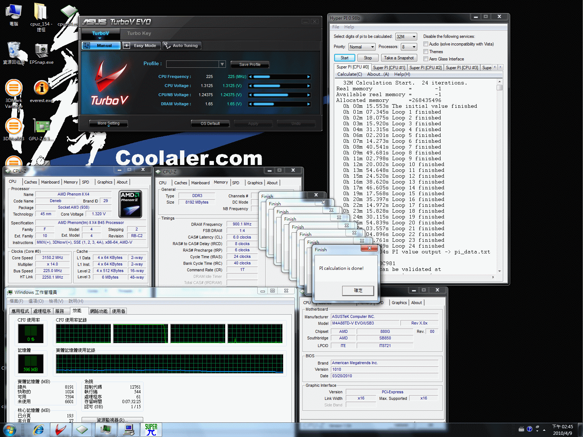Open Resource Monitor button in Task Manager
Image resolution: width=583 pixels, height=437 pixels.
point(112,420)
